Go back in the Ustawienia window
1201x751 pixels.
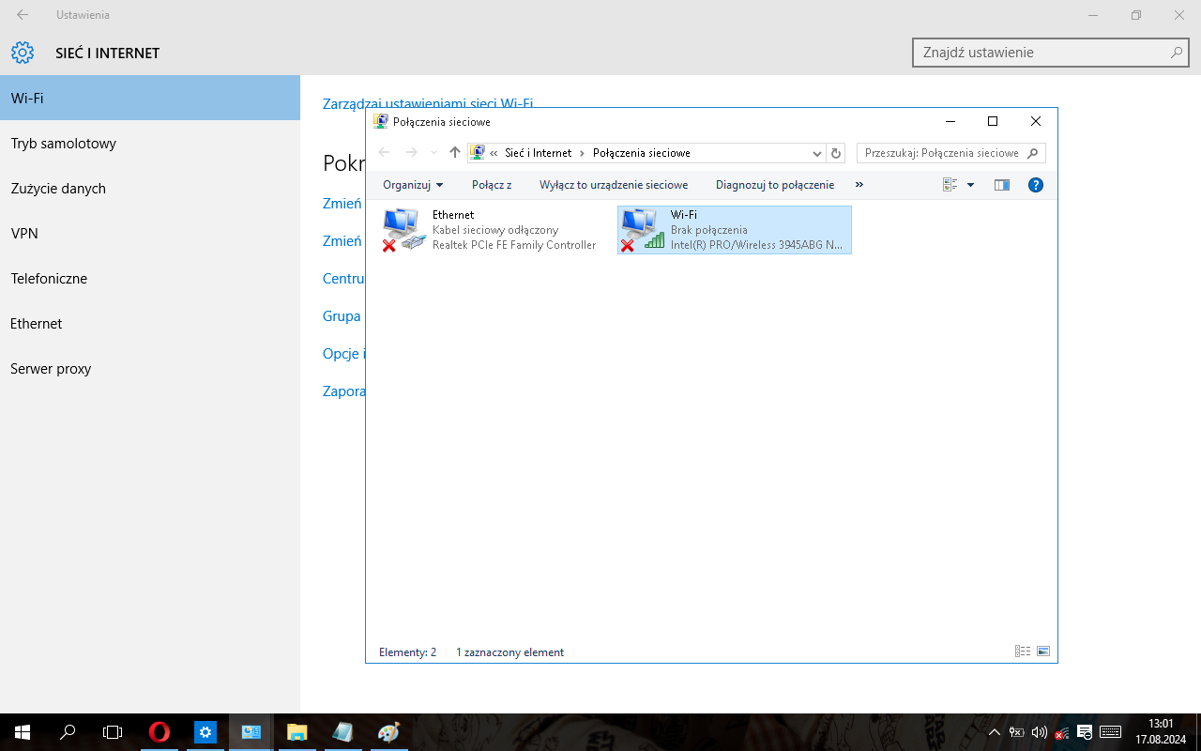pyautogui.click(x=23, y=15)
